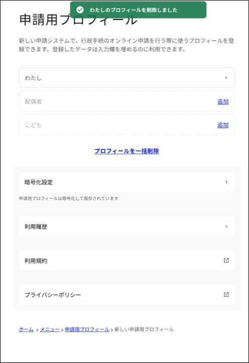Screen dimensions: 249x363
Task: Open the プライバシーポリシー row
Action: click(127, 295)
